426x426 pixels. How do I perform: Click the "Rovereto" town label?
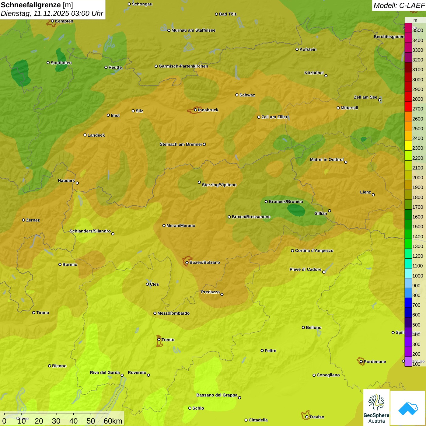137,372
